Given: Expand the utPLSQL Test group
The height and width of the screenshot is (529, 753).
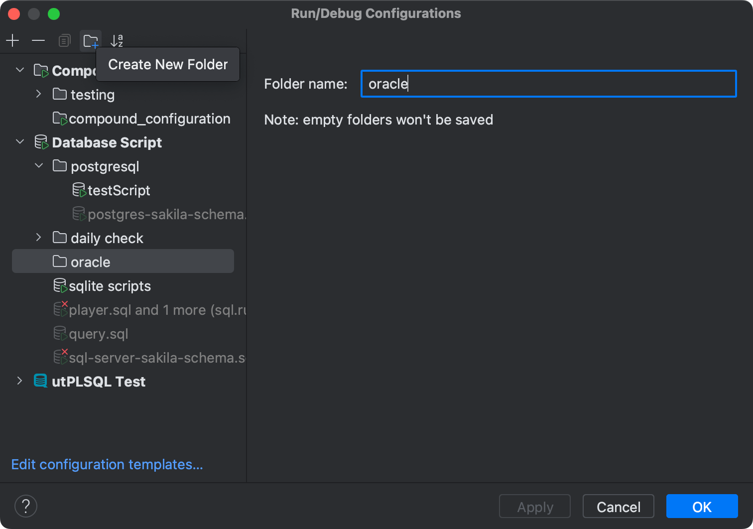Looking at the screenshot, I should click(x=19, y=381).
